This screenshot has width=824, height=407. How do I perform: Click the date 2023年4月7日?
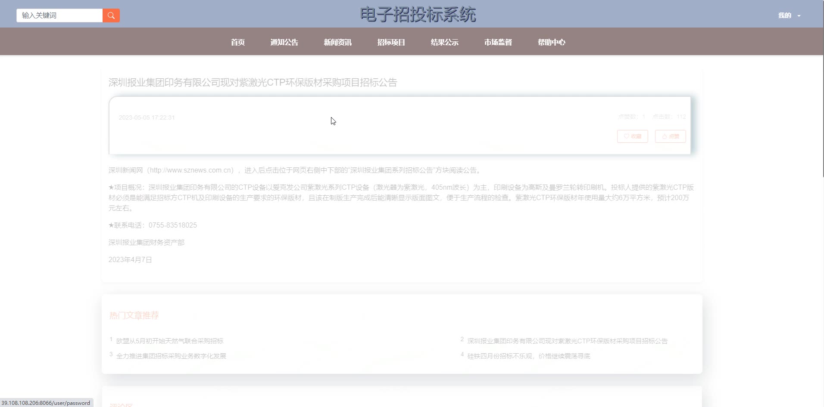click(x=130, y=259)
